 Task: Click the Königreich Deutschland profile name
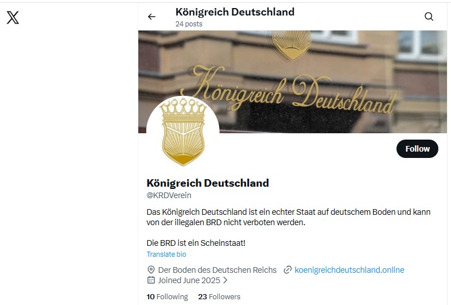(208, 183)
